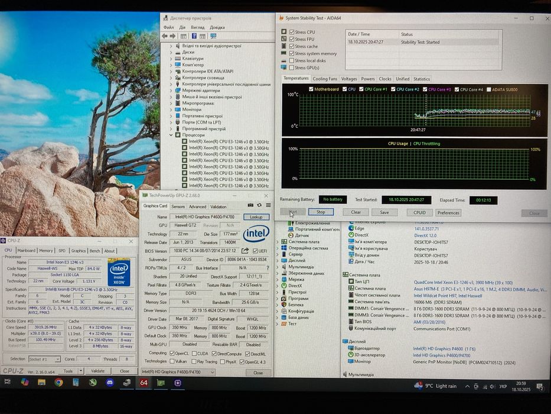
Task: Click GPU-Z taskbar icon
Action: (x=161, y=382)
